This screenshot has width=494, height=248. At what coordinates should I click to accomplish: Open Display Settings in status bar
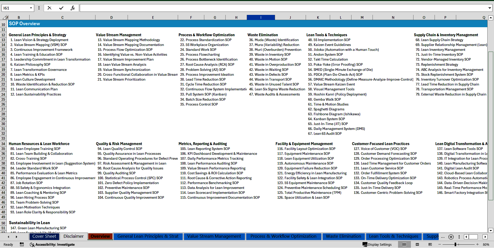point(377,244)
